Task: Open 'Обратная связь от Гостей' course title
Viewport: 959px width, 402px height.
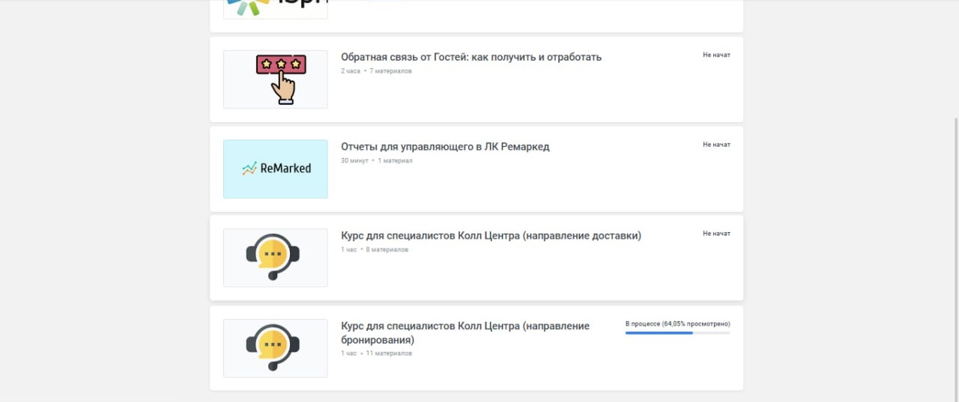Action: tap(471, 57)
